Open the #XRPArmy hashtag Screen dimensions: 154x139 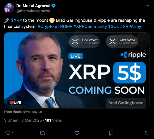131,26
